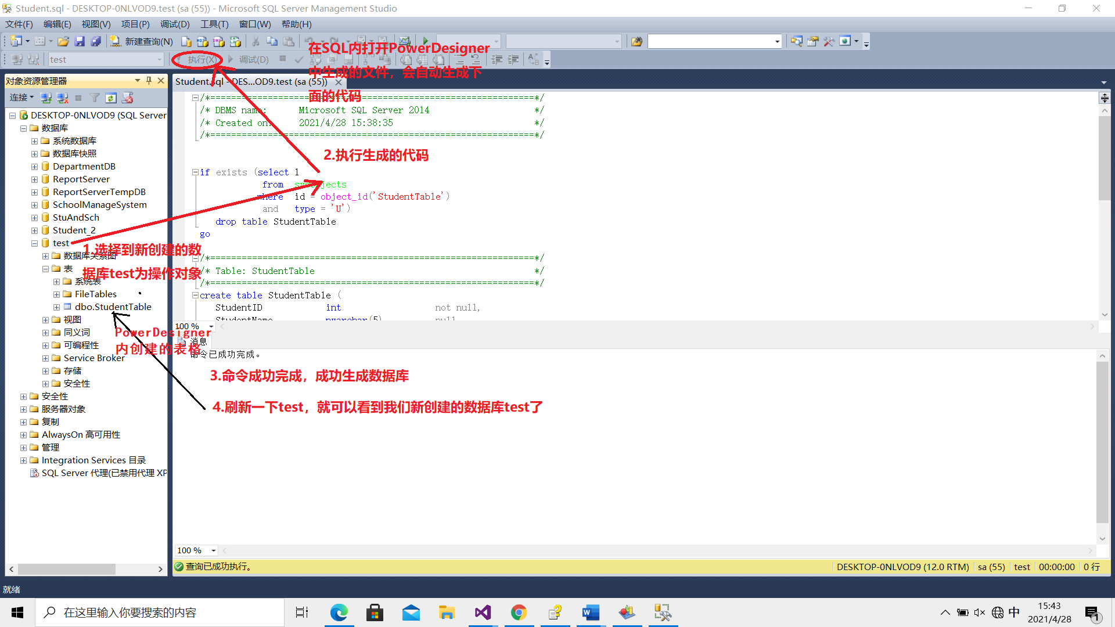The width and height of the screenshot is (1115, 627).
Task: Open the Help (帮助) menu
Action: pos(296,24)
